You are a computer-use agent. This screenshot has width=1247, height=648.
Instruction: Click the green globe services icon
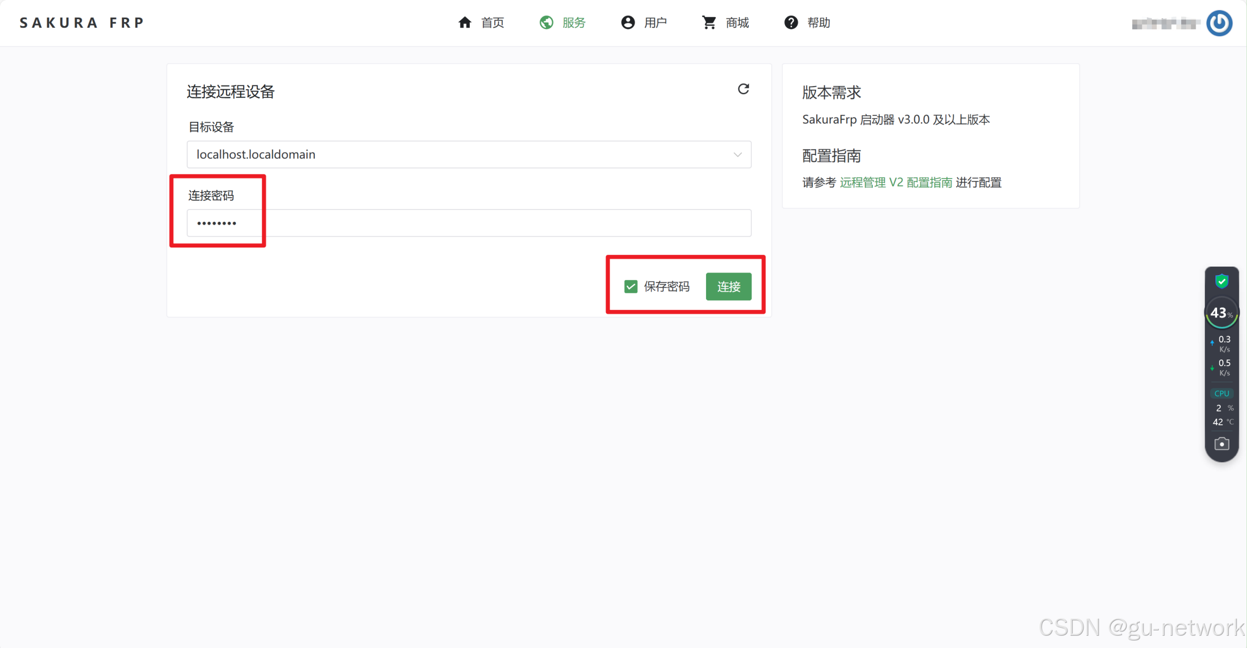[546, 22]
